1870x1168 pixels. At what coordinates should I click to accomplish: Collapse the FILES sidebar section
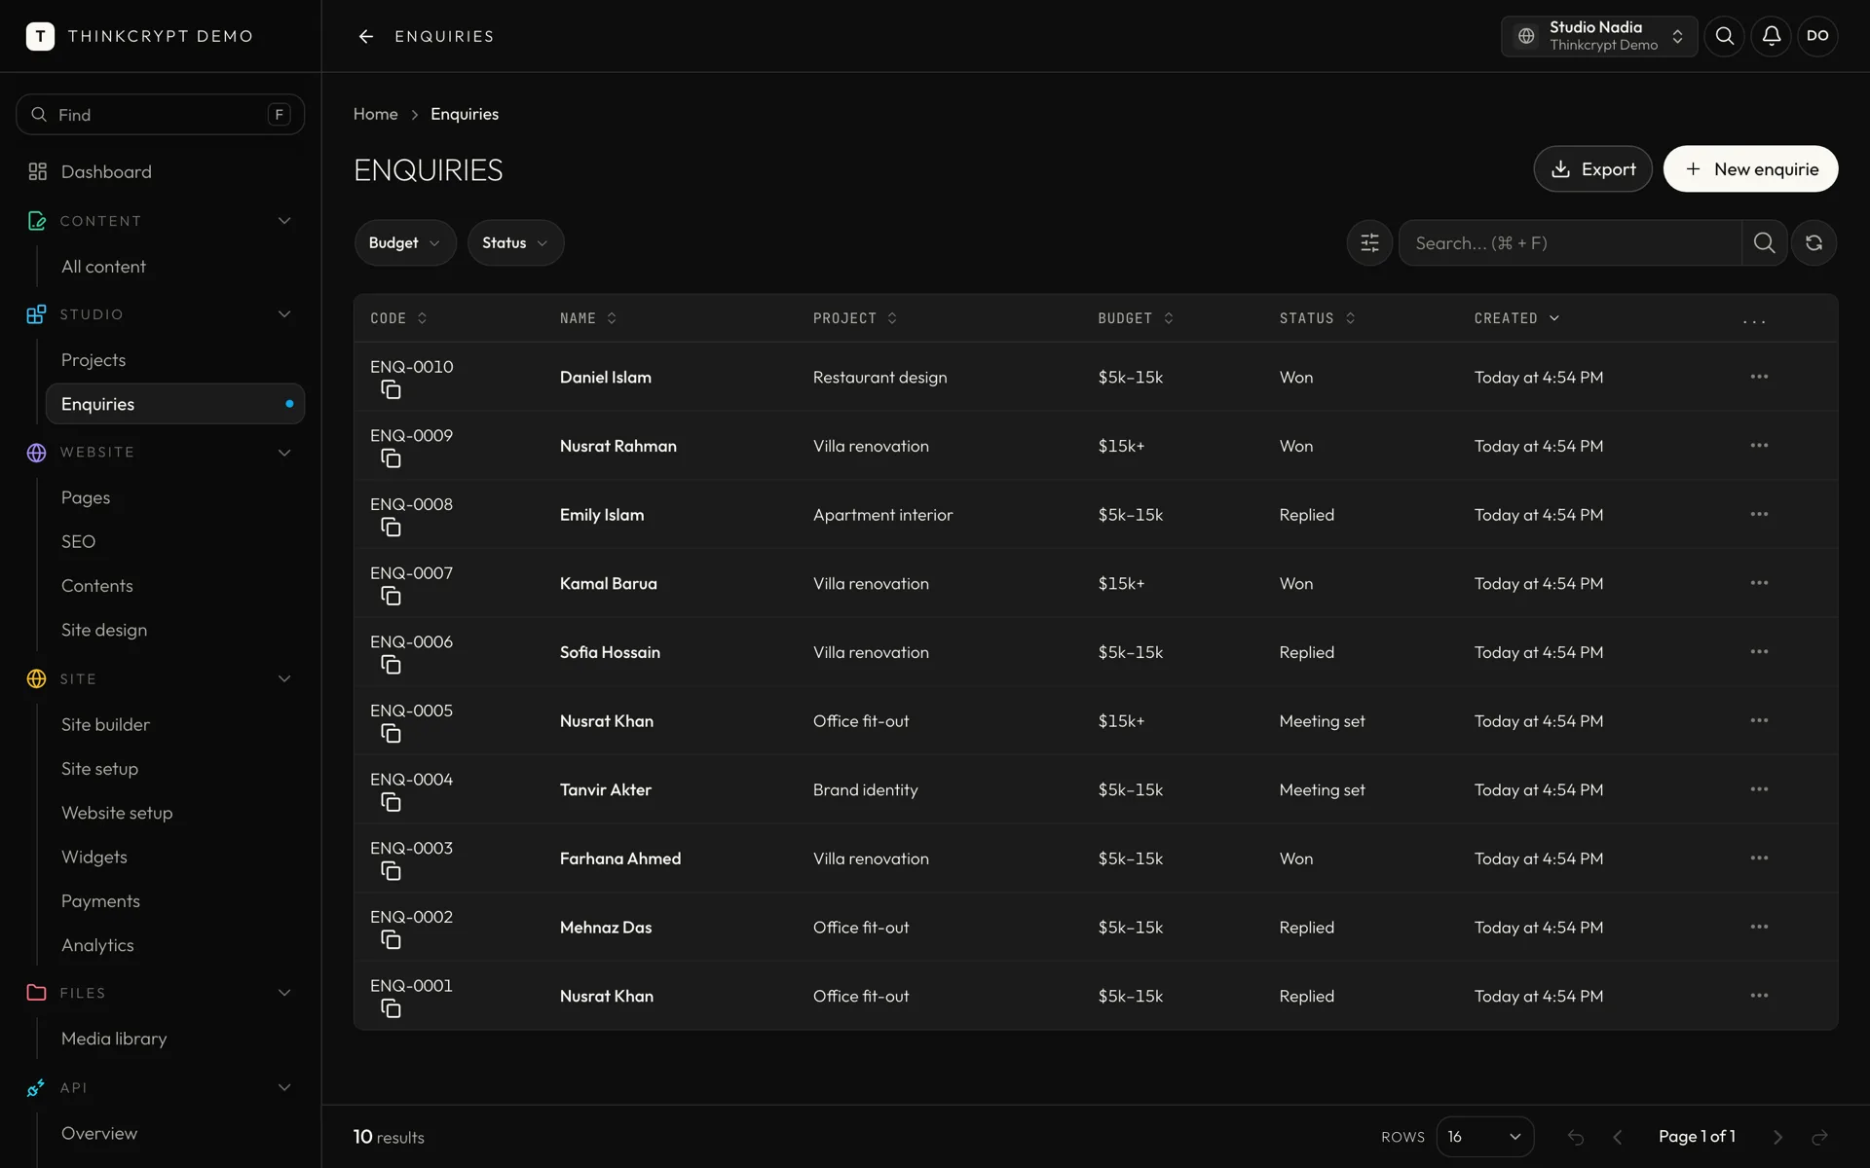tap(284, 993)
